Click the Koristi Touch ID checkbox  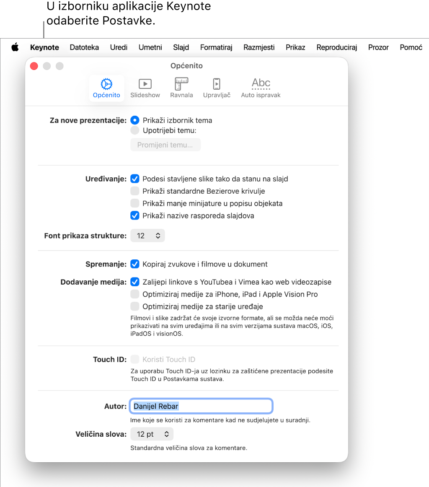[x=135, y=359]
